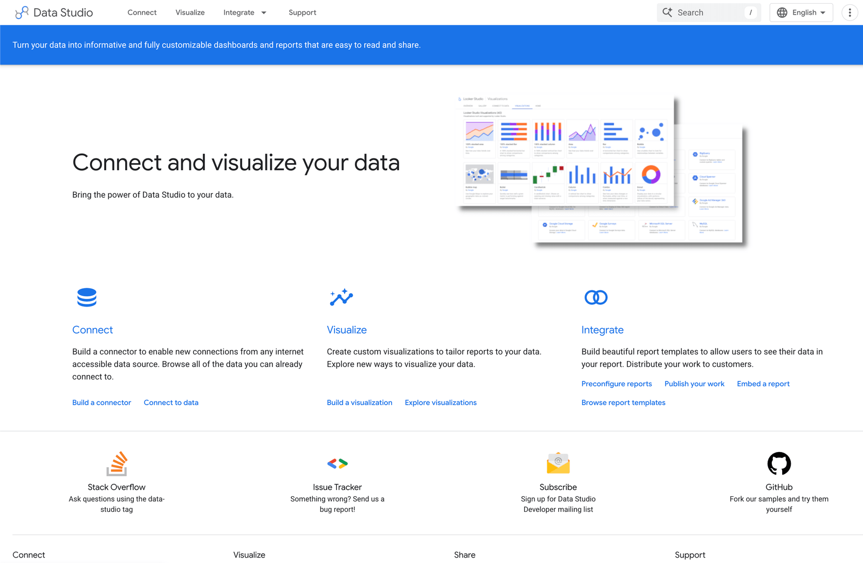Select Integrate in the top navigation
The width and height of the screenshot is (863, 563).
pyautogui.click(x=239, y=12)
